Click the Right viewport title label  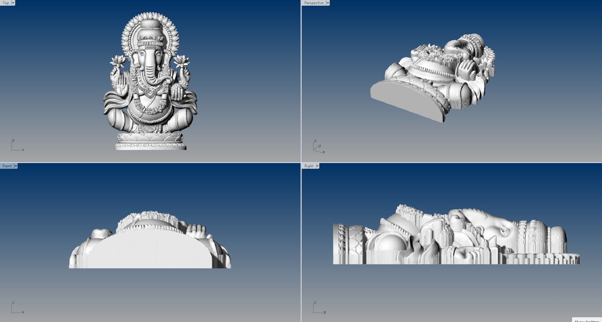(309, 166)
